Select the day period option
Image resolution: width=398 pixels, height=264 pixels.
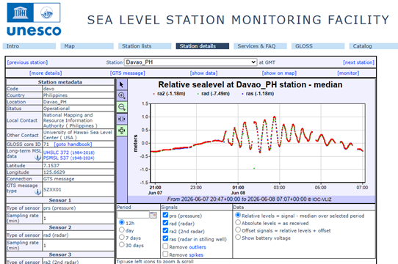click(122, 230)
